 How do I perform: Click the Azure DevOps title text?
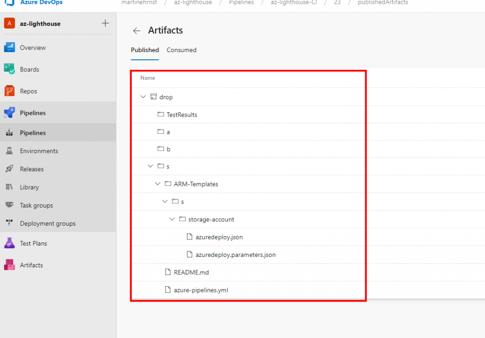[42, 2]
